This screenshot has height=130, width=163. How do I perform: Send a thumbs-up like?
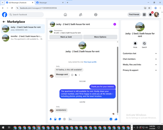click(116, 119)
